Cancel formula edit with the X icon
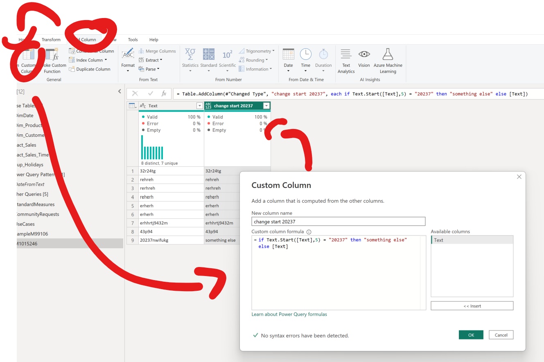This screenshot has height=362, width=544. click(x=135, y=94)
